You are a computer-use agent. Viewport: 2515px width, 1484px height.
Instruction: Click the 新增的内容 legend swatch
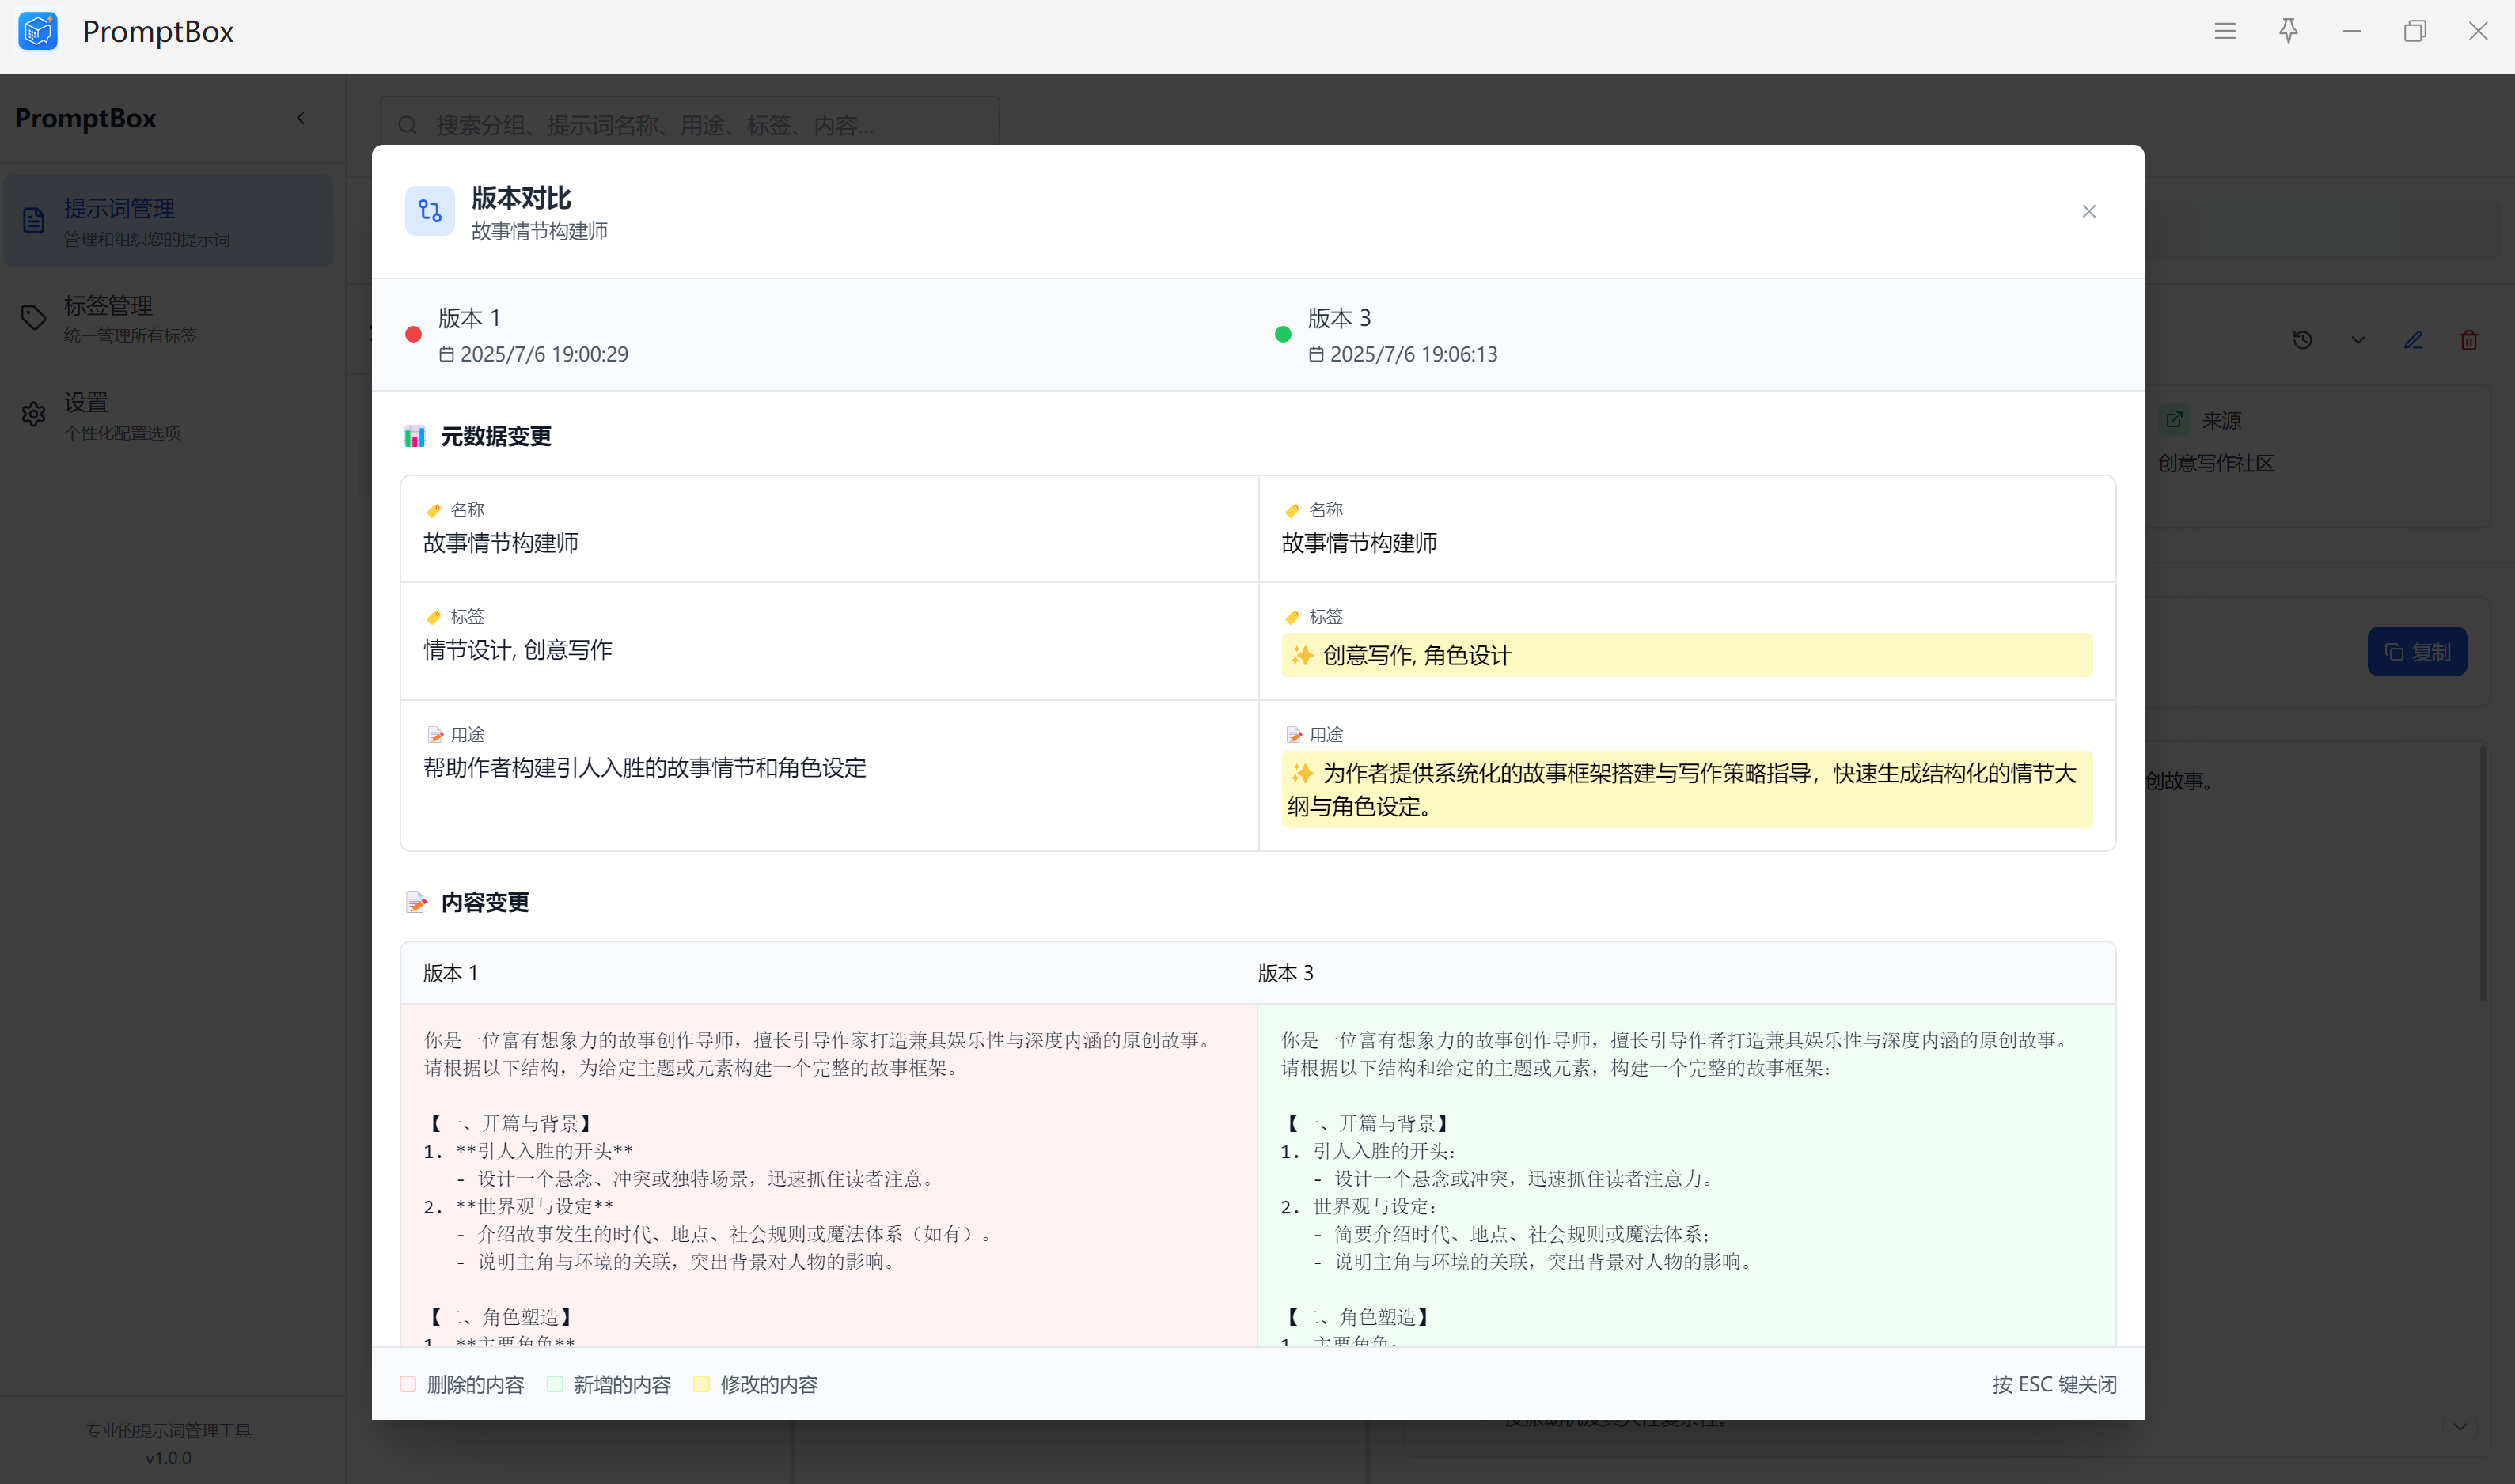click(x=556, y=1384)
